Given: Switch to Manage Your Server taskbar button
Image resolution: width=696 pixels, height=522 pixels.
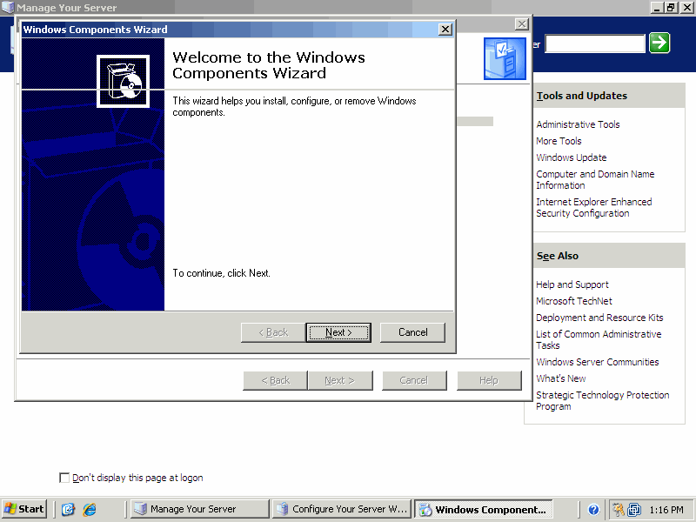Looking at the screenshot, I should [200, 509].
